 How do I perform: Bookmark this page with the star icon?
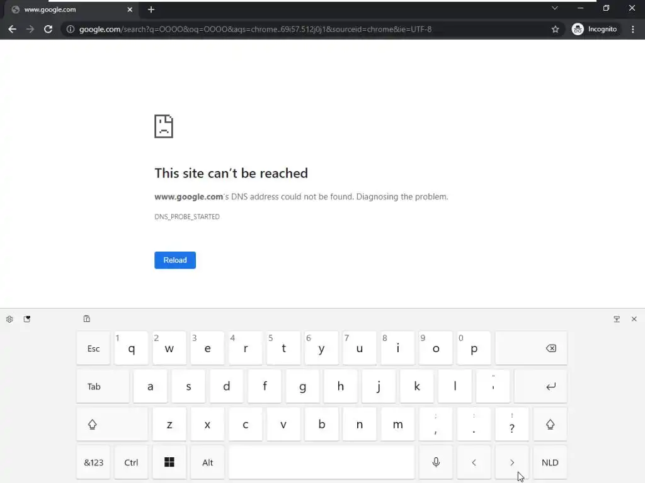[x=556, y=29]
